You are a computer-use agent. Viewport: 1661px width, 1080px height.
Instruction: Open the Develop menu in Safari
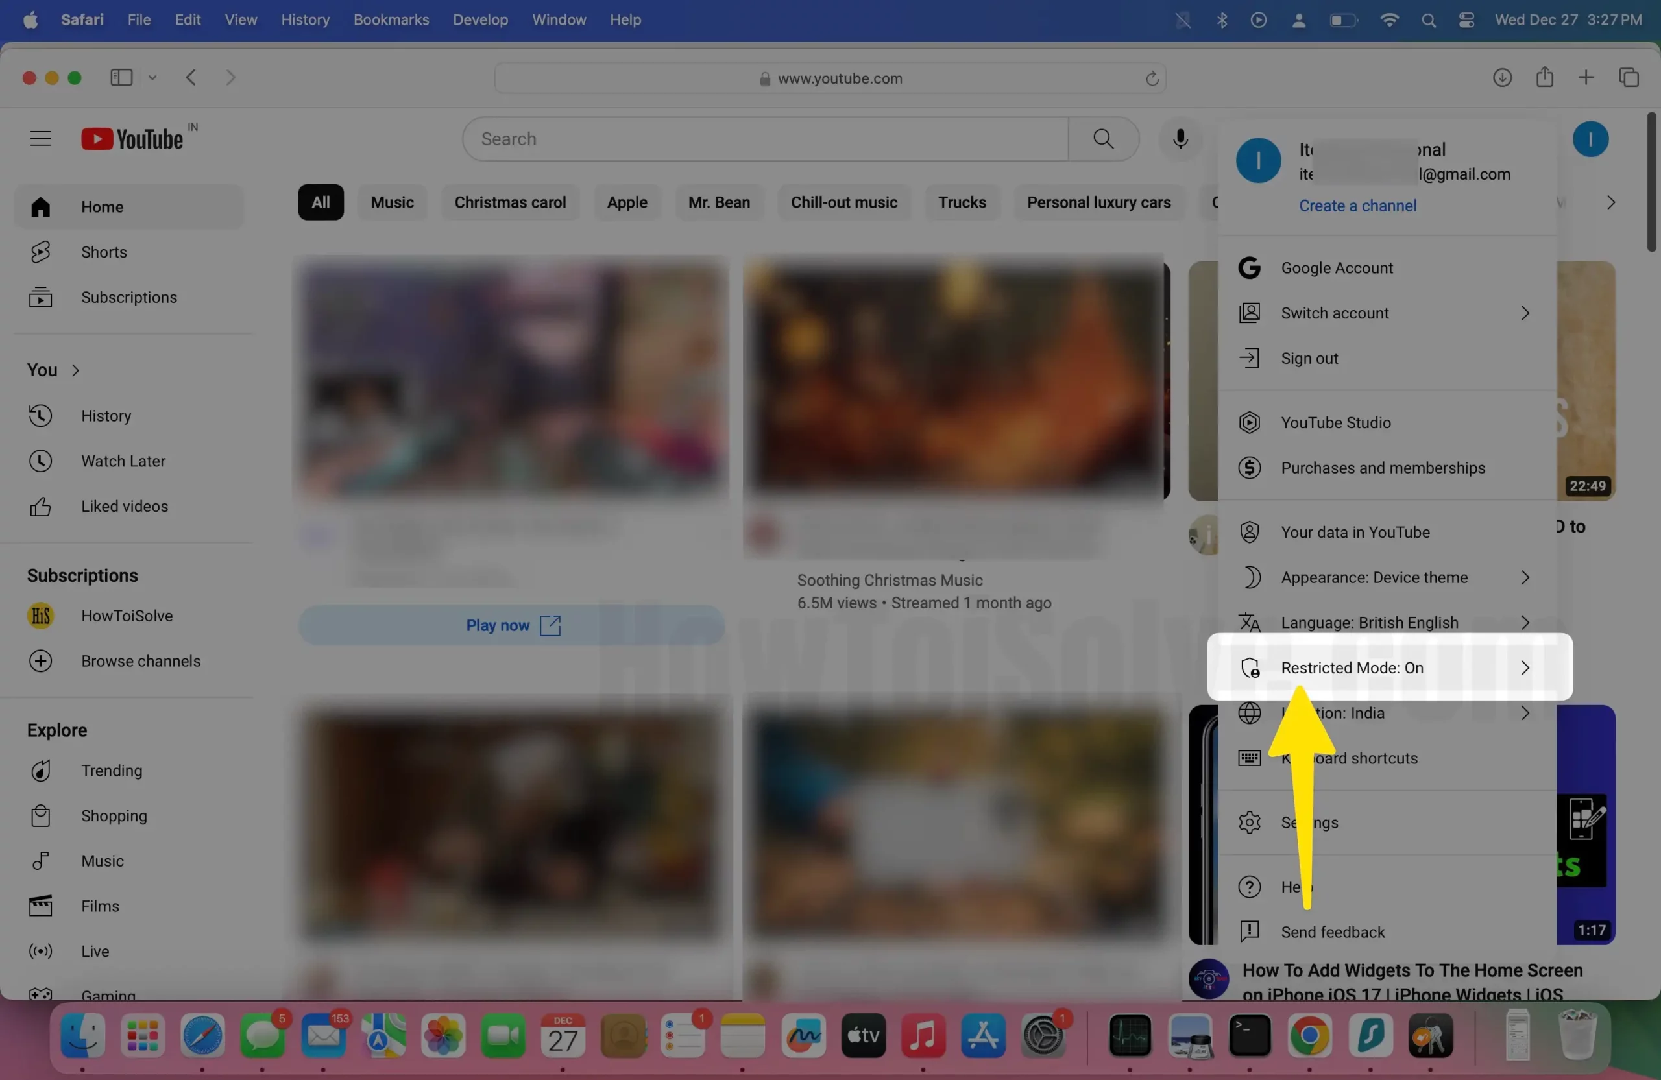[479, 19]
